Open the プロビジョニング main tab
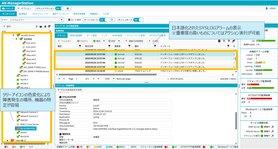 coord(40,14)
